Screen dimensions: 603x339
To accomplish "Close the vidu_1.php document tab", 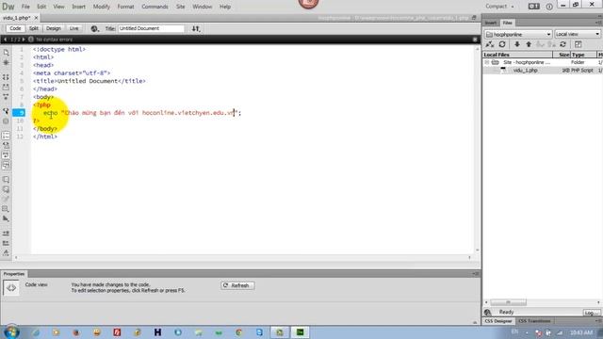I will click(x=36, y=18).
